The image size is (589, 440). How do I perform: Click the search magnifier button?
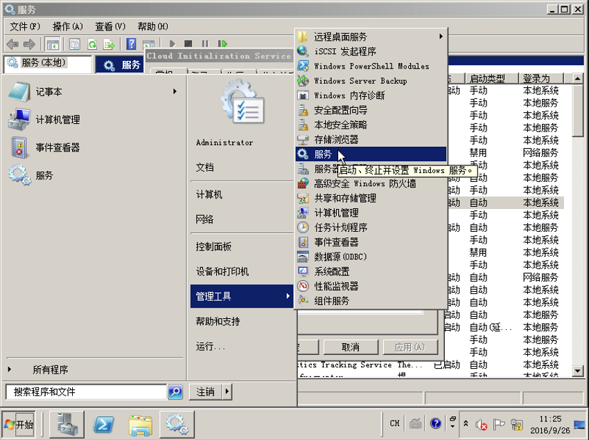click(x=175, y=392)
